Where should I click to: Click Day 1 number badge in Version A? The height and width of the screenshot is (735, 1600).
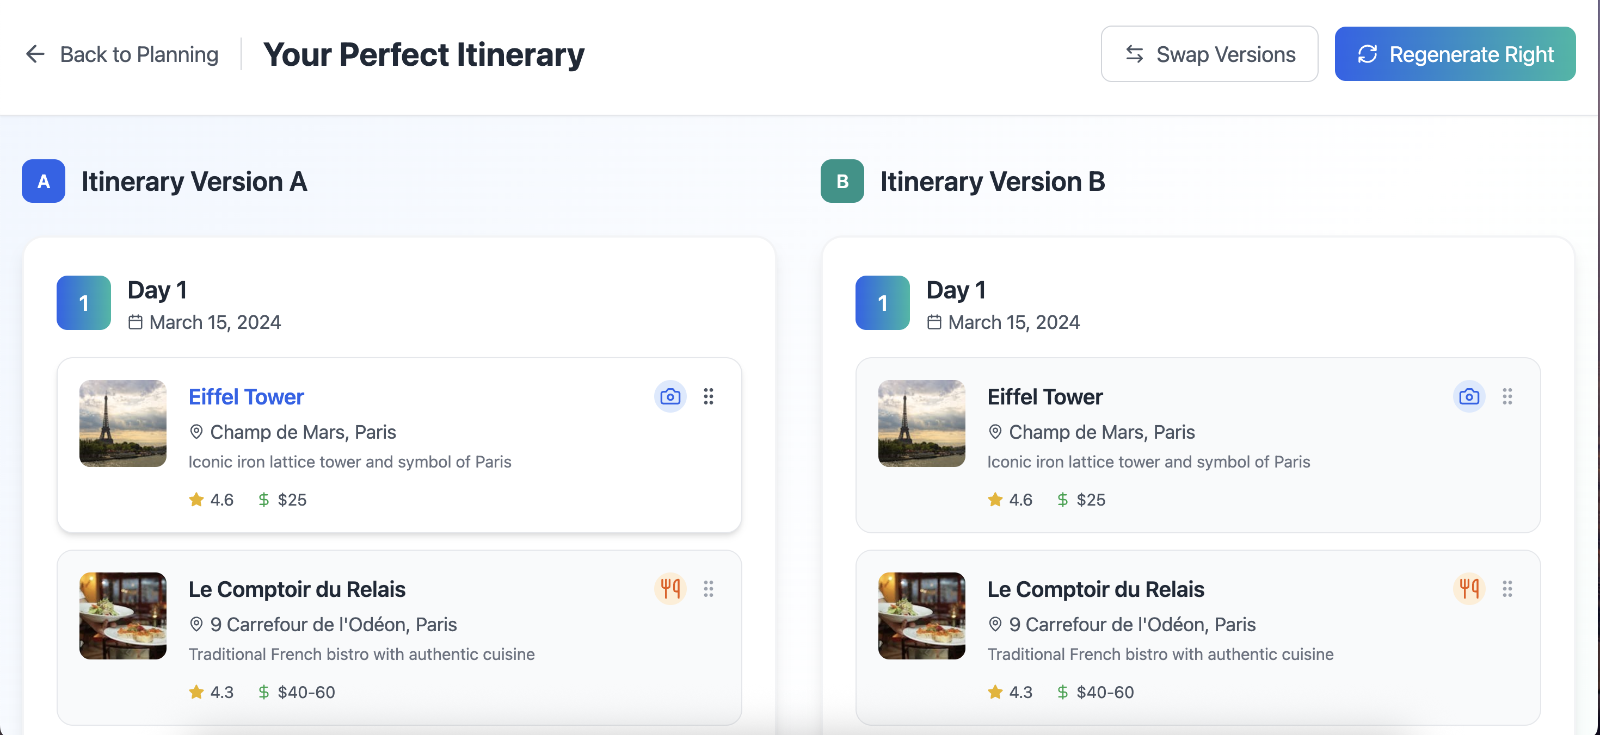pos(84,303)
